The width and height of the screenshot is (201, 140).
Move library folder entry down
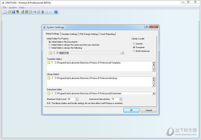point(153,85)
